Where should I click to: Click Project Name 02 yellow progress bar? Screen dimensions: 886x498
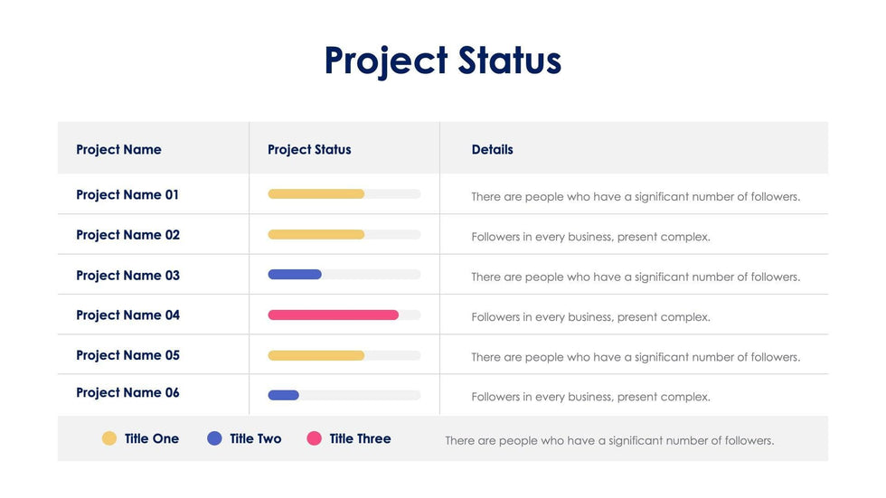pos(316,235)
